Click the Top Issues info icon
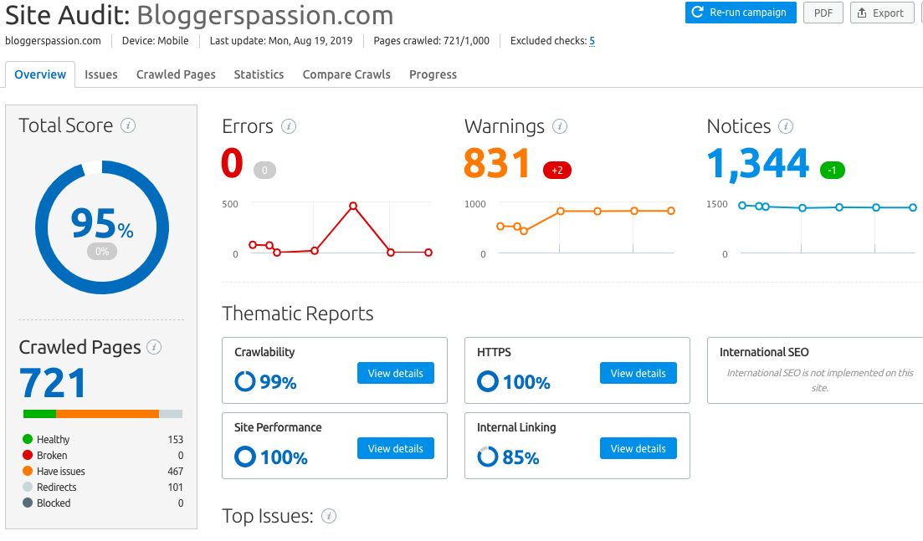The height and width of the screenshot is (541, 923). 329,516
